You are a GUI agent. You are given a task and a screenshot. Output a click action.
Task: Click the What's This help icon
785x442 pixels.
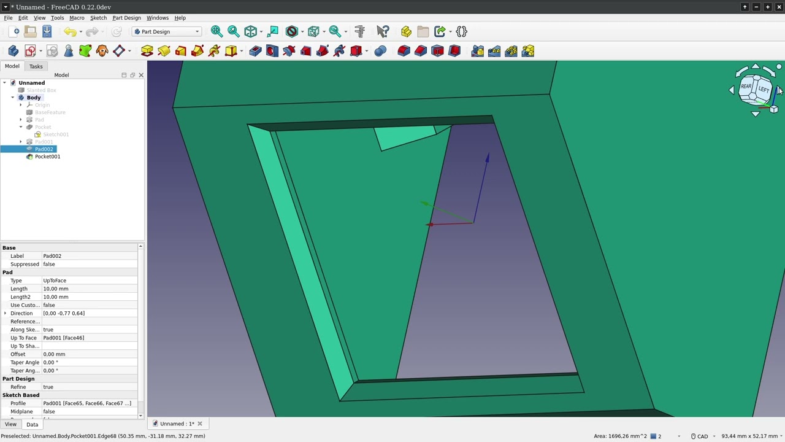click(x=383, y=31)
